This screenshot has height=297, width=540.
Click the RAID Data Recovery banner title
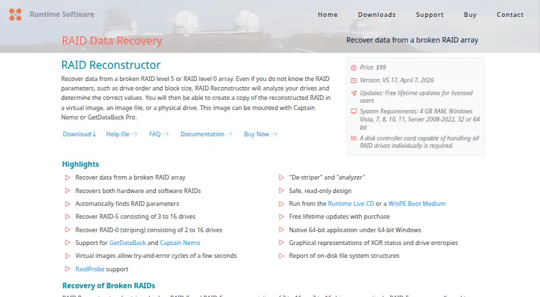[112, 40]
